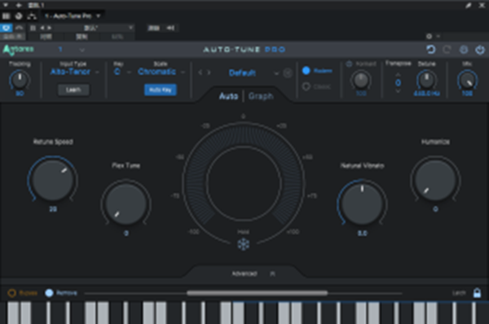This screenshot has height=324, width=489.
Task: Toggle the blue host activate button
Action: coord(6,28)
